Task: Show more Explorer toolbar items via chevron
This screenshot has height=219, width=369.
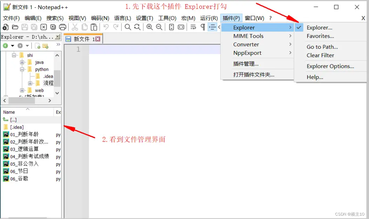Action: [58, 45]
